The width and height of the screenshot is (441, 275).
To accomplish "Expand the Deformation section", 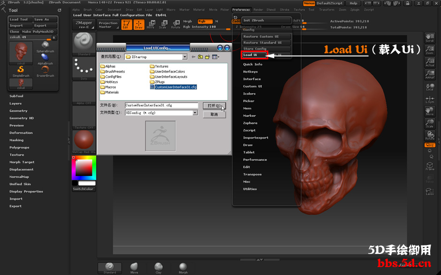I will [x=21, y=133].
